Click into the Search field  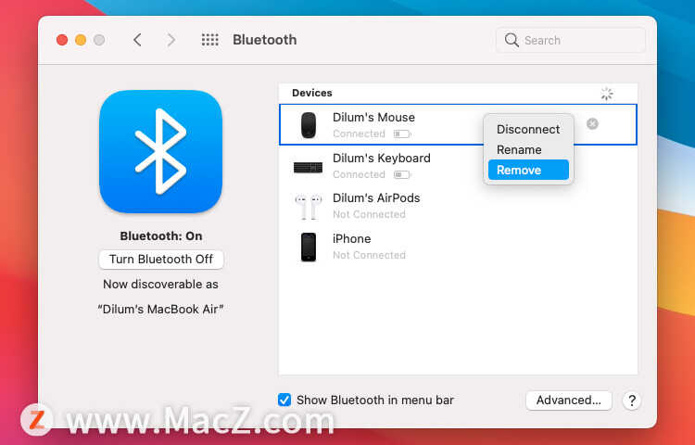pos(571,41)
